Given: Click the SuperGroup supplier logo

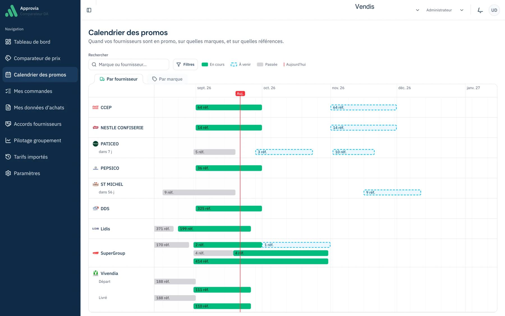Looking at the screenshot, I should tap(95, 253).
